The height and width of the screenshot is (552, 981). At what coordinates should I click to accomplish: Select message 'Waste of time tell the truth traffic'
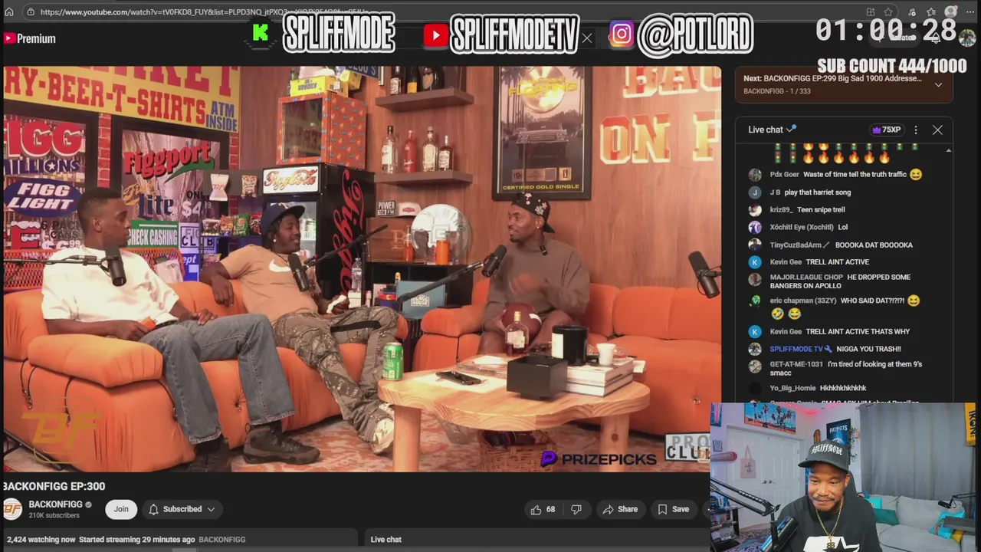855,175
